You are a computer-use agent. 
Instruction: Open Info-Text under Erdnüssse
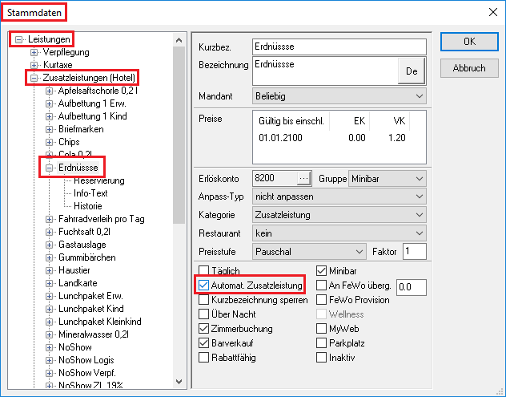point(90,193)
